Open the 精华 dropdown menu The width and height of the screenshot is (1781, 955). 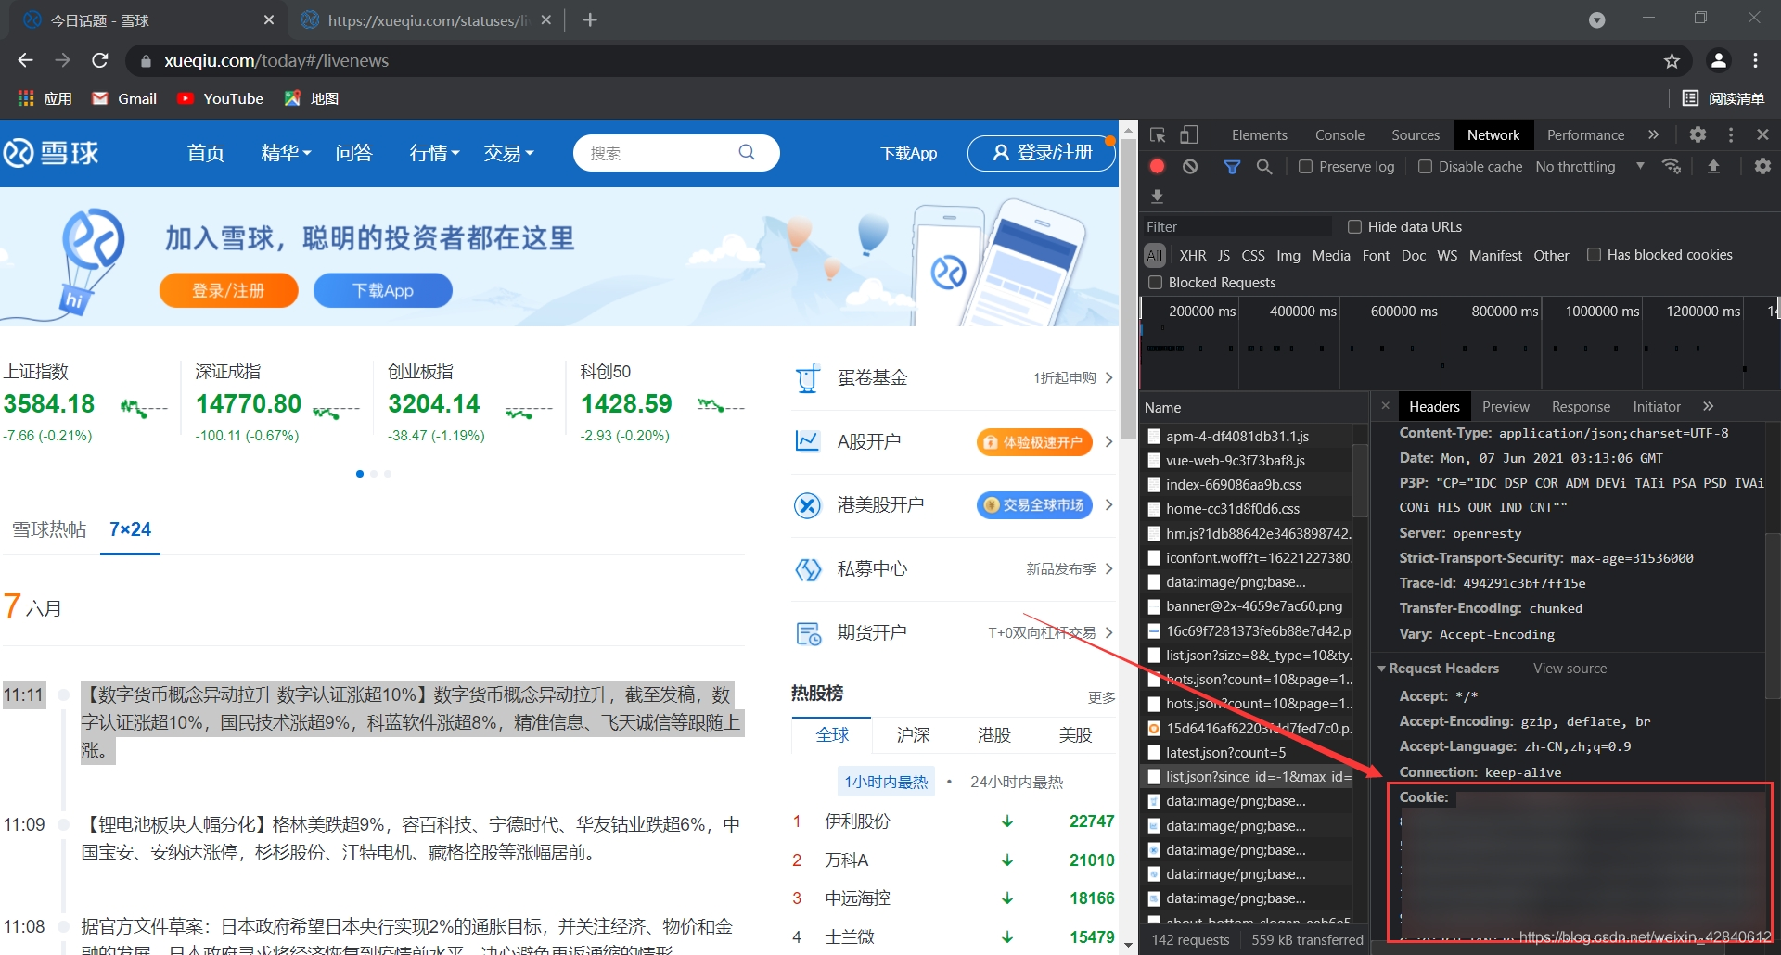pos(286,153)
